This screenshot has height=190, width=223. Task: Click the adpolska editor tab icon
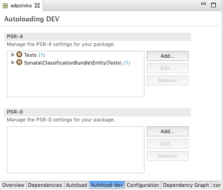tap(5, 6)
